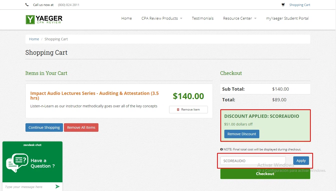Open the CPA Review Products menu
This screenshot has width=336, height=191.
tap(160, 18)
